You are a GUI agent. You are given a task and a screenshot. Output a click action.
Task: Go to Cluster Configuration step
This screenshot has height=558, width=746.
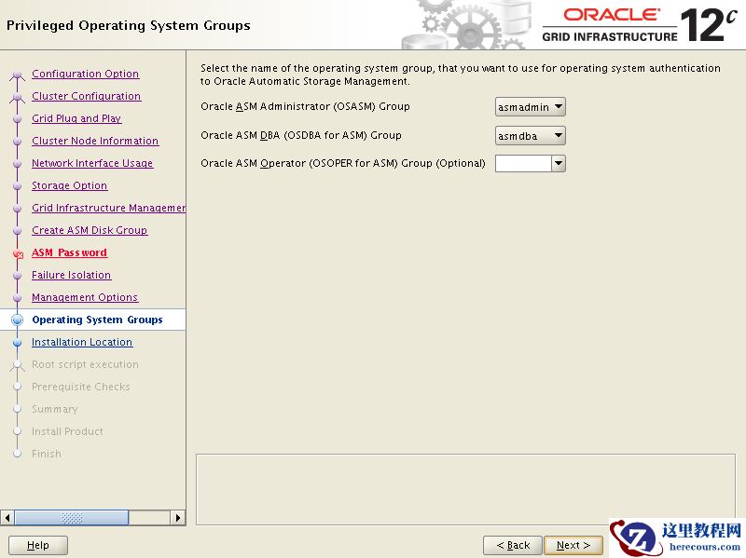click(86, 96)
